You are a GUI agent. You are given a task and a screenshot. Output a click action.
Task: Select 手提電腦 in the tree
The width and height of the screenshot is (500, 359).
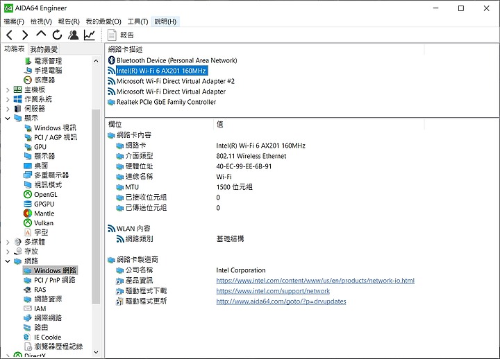pyautogui.click(x=48, y=70)
